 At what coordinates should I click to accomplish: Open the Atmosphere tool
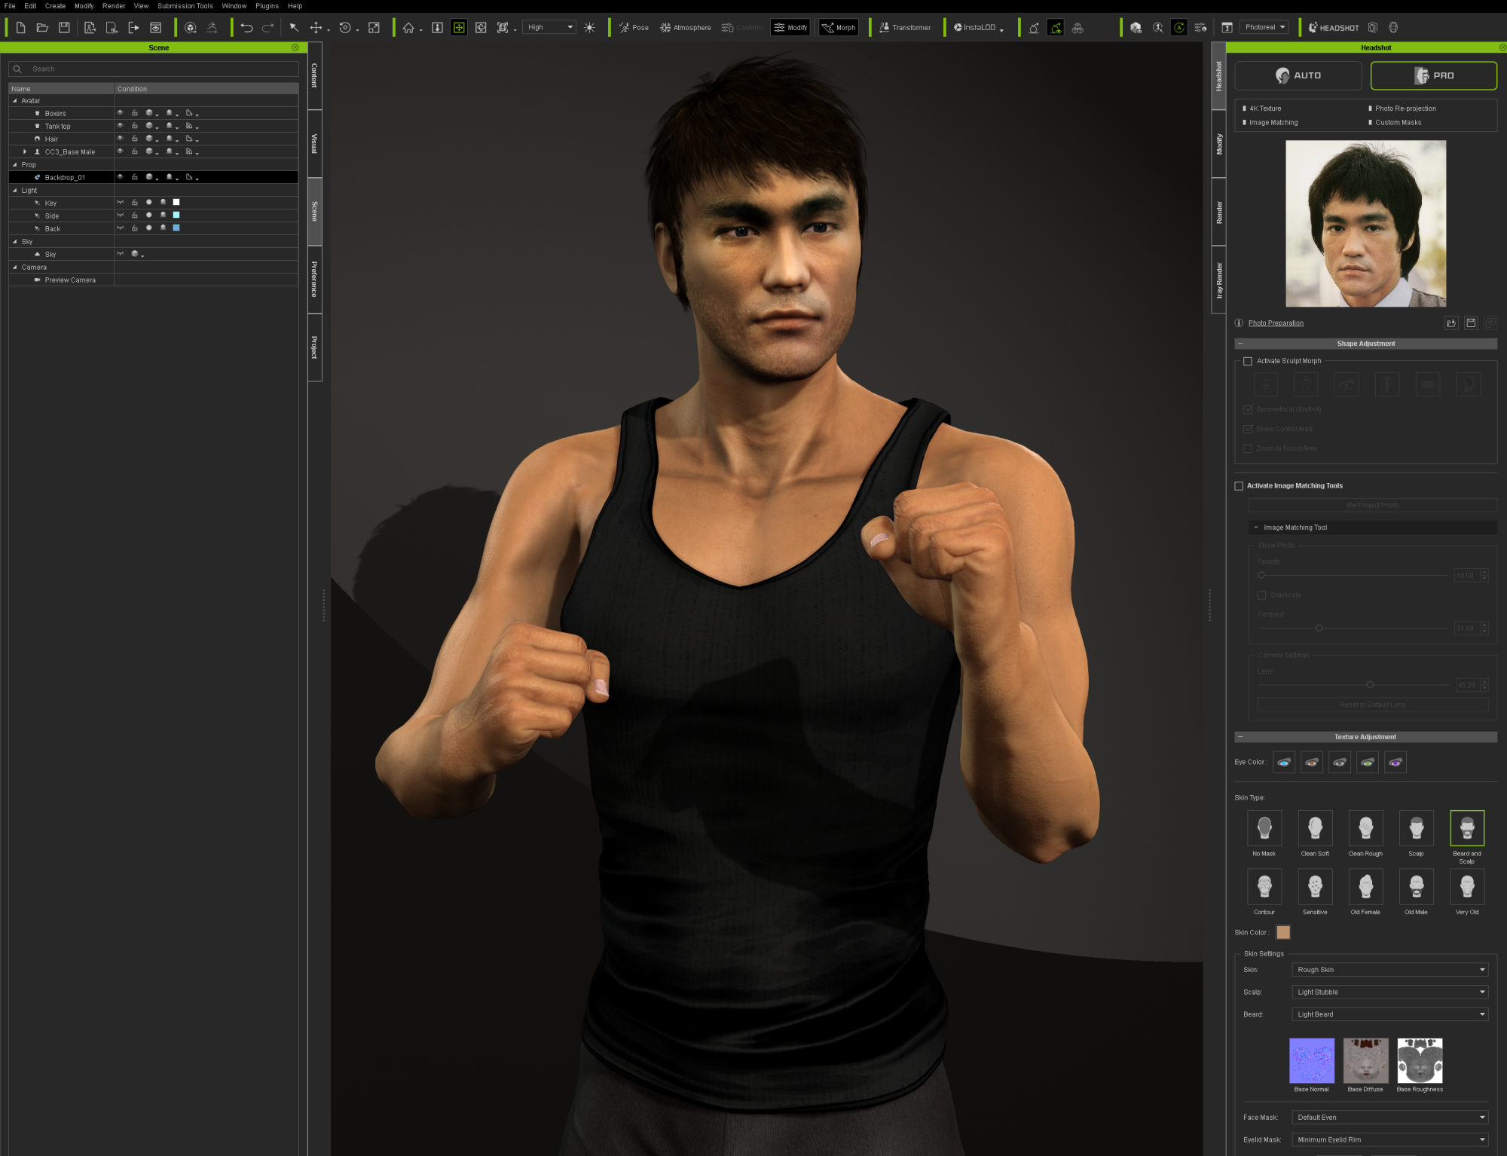pyautogui.click(x=686, y=28)
